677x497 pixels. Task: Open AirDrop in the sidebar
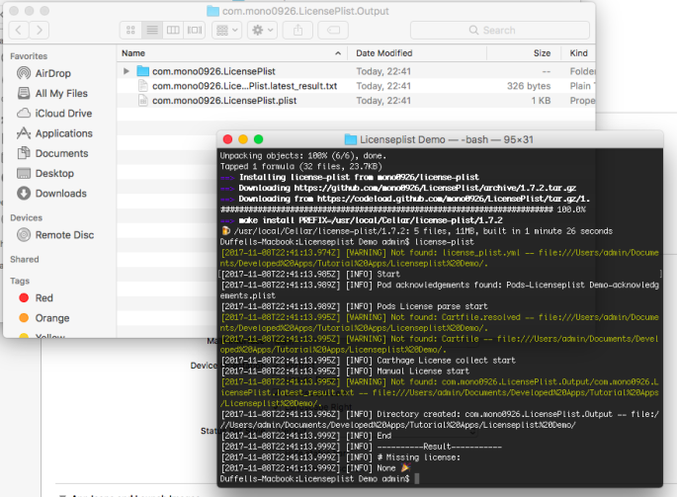coord(52,74)
